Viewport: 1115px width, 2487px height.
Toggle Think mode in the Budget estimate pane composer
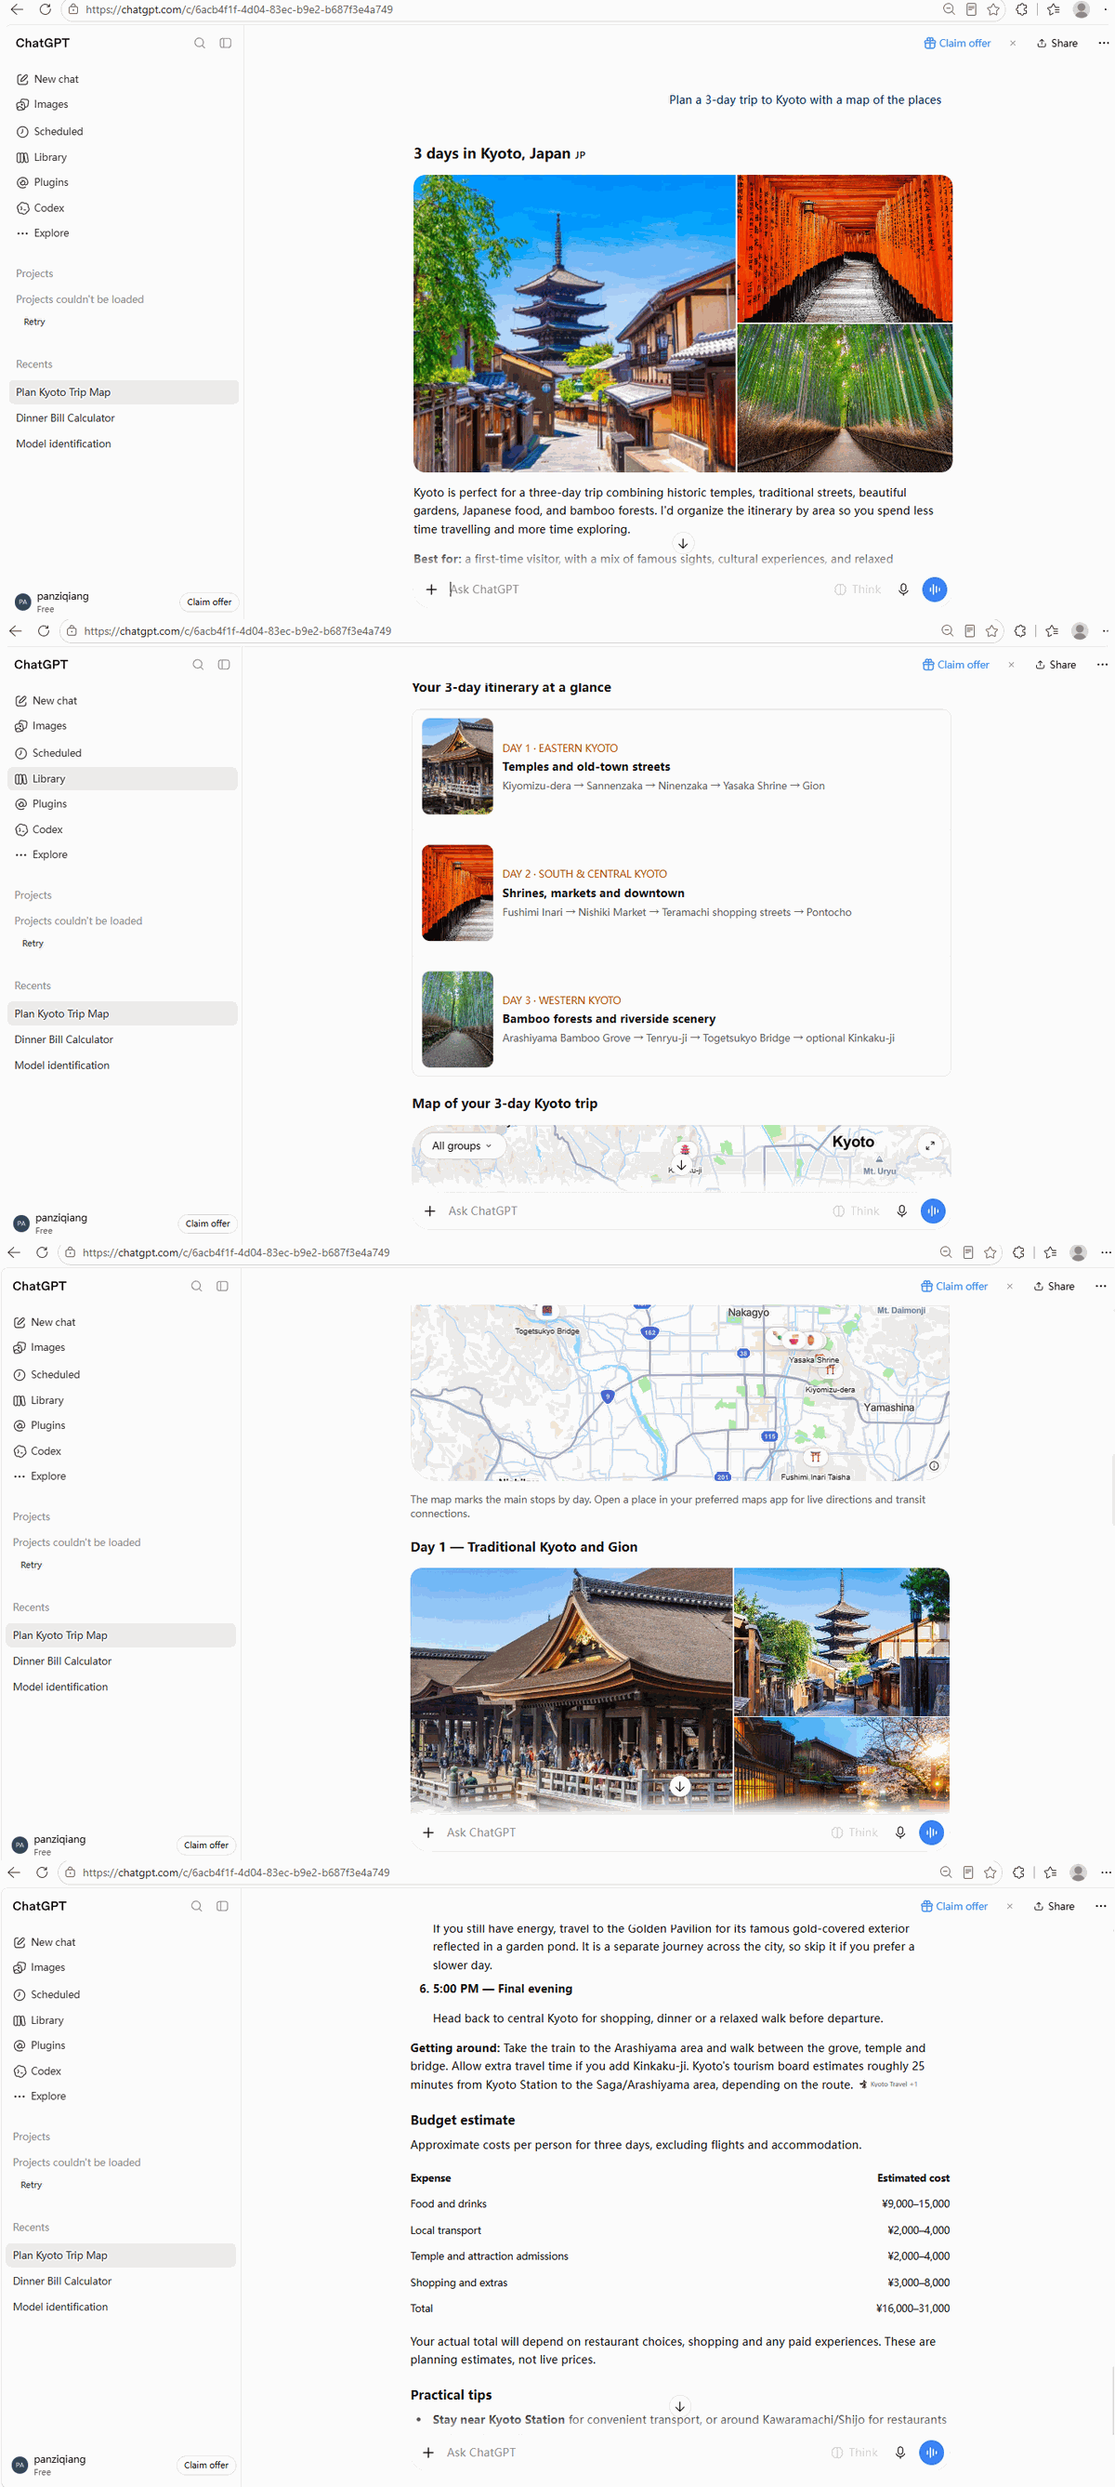(x=855, y=2453)
